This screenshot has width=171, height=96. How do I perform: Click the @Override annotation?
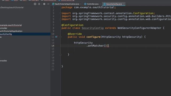click(x=75, y=34)
